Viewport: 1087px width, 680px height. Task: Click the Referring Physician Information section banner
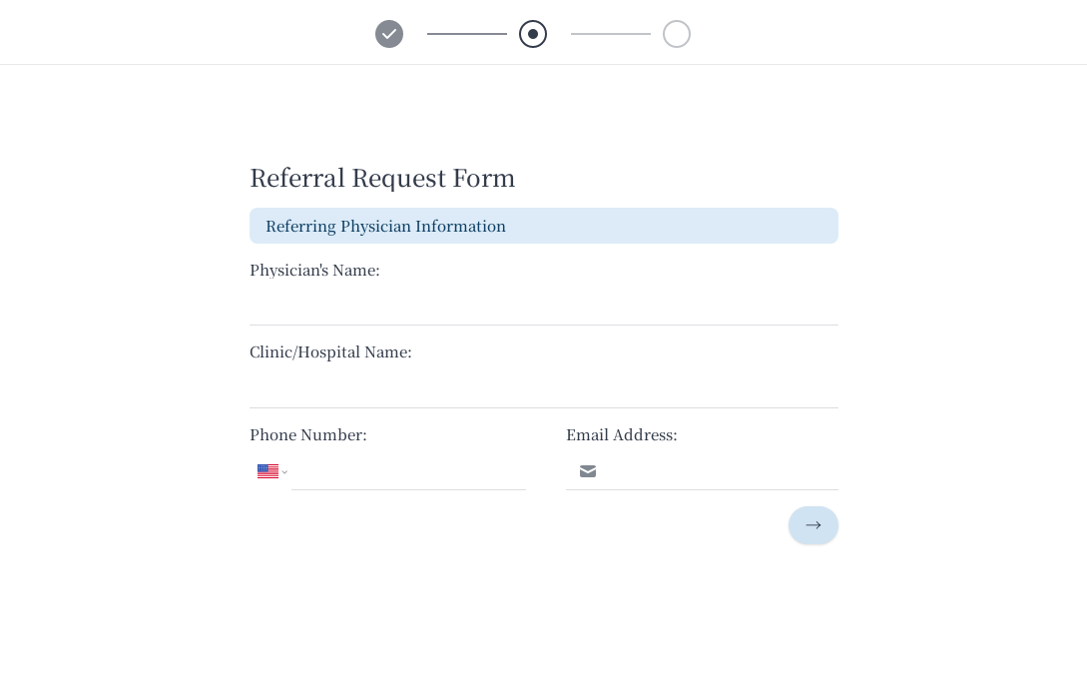(x=543, y=226)
